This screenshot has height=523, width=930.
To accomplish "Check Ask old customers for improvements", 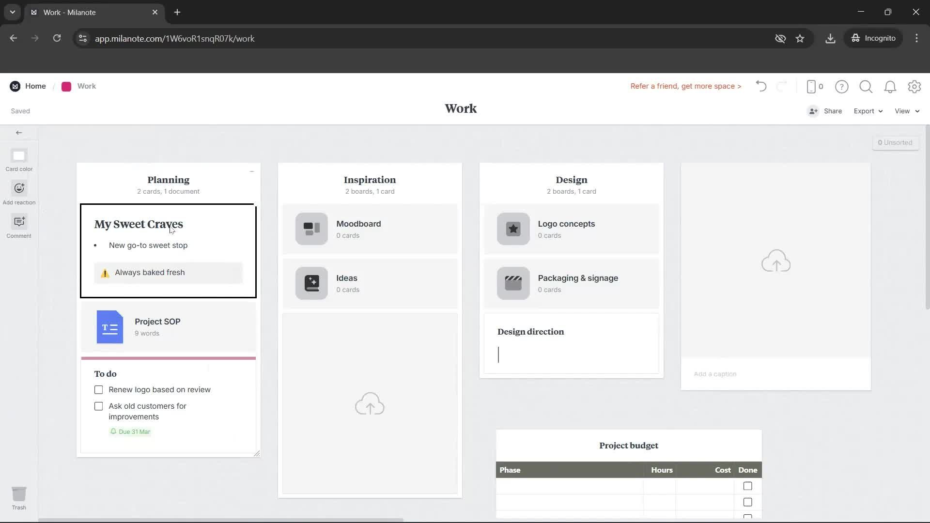I will click(98, 406).
